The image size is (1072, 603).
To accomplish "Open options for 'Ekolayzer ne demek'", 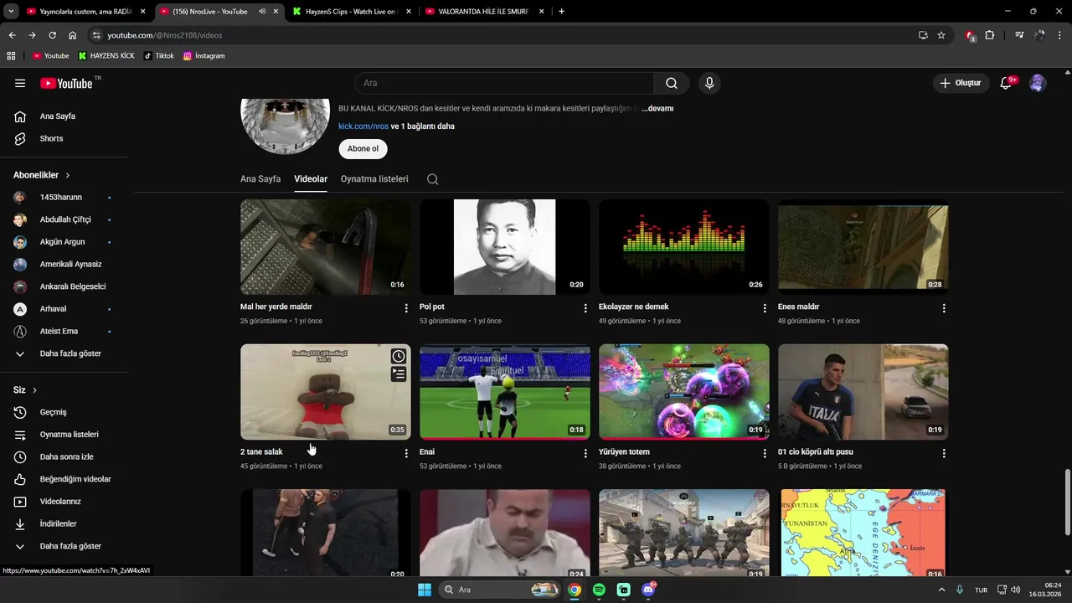I will coord(765,308).
